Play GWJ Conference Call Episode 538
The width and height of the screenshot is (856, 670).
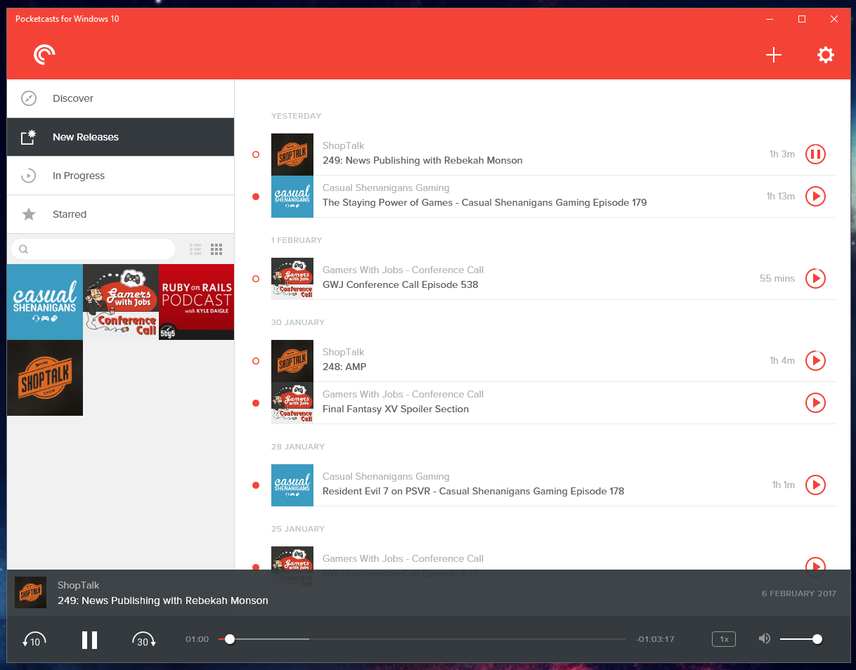[x=815, y=278]
